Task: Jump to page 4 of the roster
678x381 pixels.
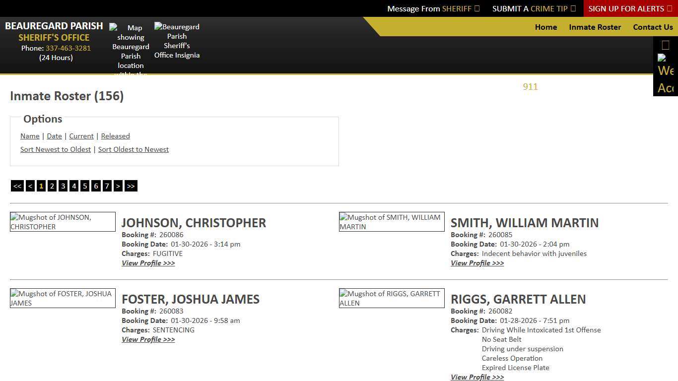Action: pyautogui.click(x=73, y=186)
